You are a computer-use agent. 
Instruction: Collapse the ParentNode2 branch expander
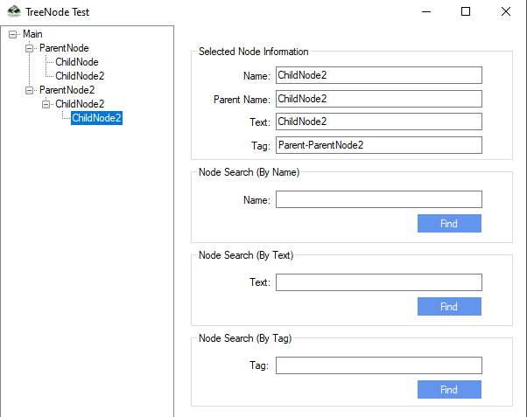point(29,90)
